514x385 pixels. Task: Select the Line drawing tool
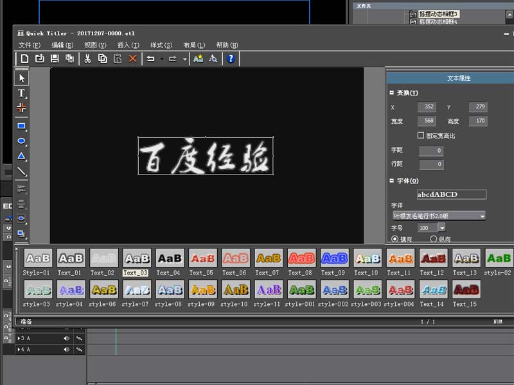pos(21,169)
